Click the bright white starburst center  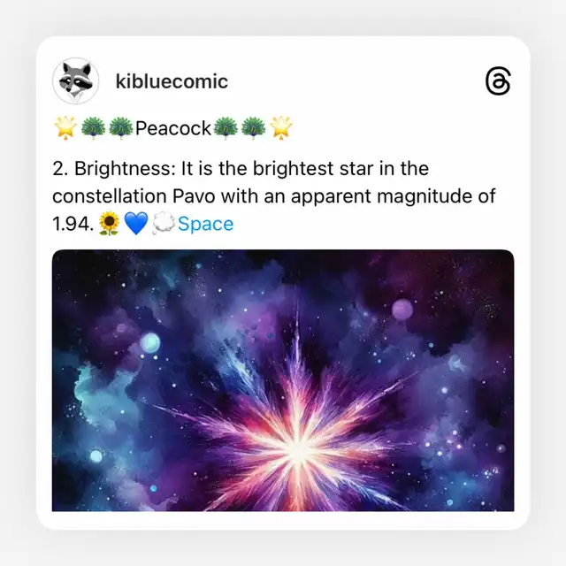[x=299, y=452]
